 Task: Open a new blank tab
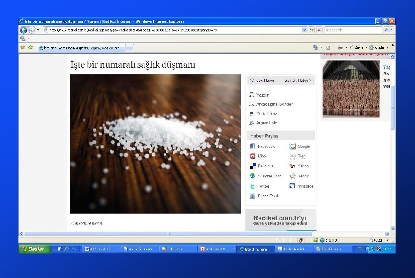(129, 48)
